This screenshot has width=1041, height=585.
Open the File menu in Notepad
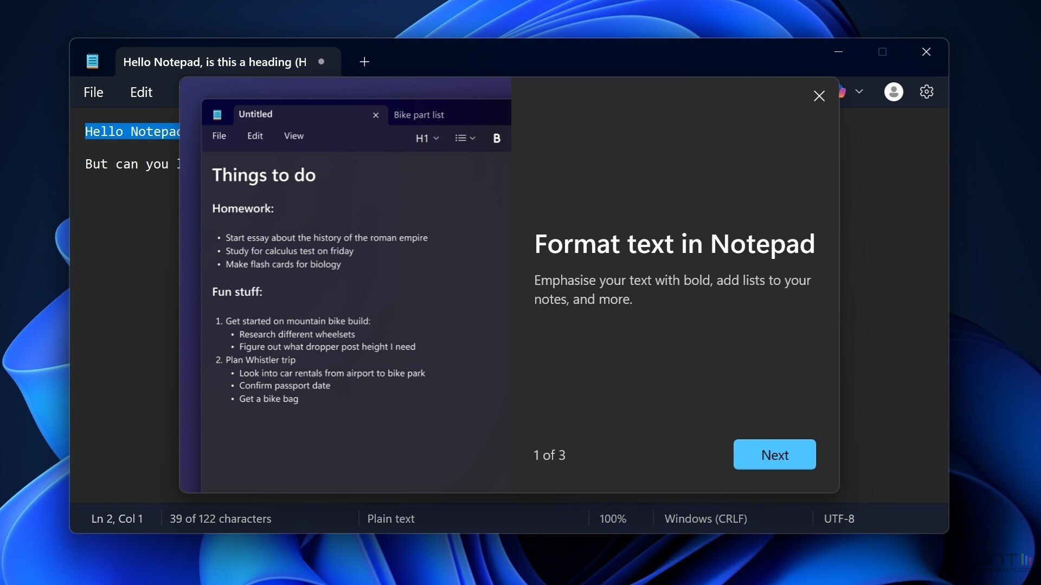tap(93, 92)
